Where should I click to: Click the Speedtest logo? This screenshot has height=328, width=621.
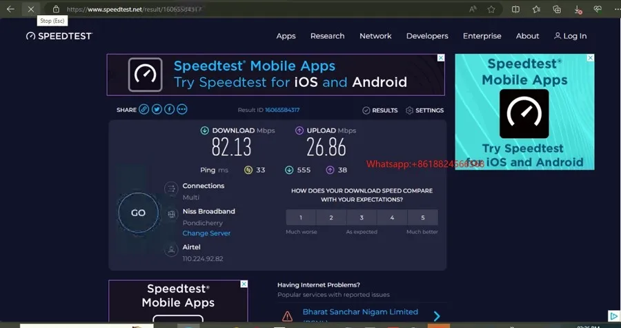(x=59, y=36)
